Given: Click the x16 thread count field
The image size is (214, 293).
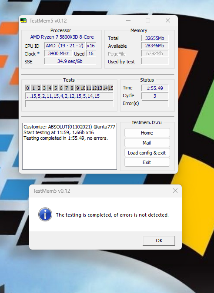Looking at the screenshot, I should [91, 46].
